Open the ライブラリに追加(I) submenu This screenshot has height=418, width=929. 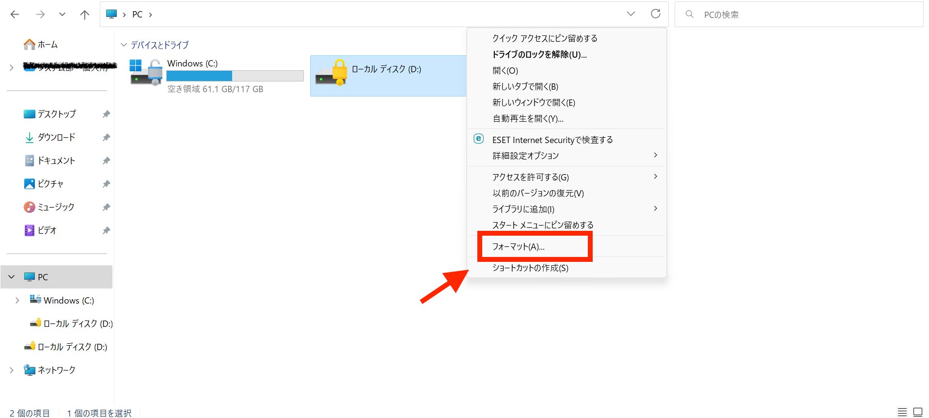(x=567, y=209)
